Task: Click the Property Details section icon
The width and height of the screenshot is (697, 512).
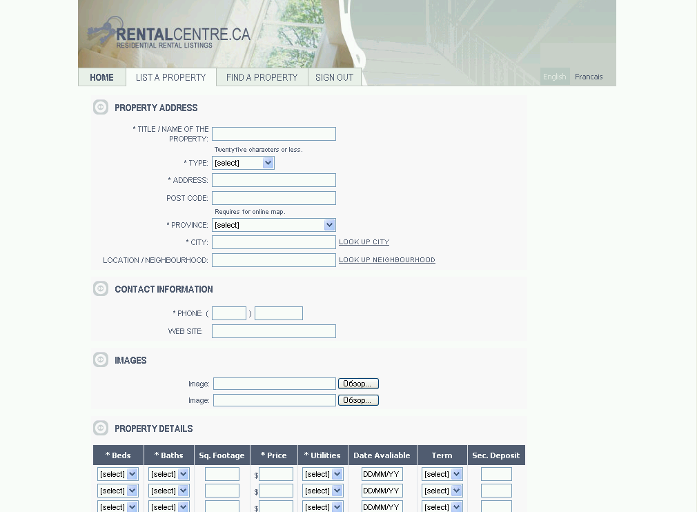Action: click(101, 428)
